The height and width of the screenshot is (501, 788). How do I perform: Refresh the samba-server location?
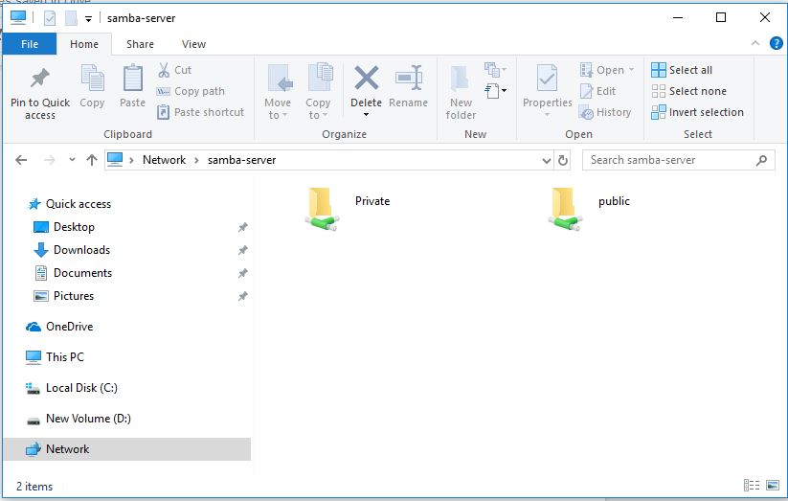[x=563, y=161]
